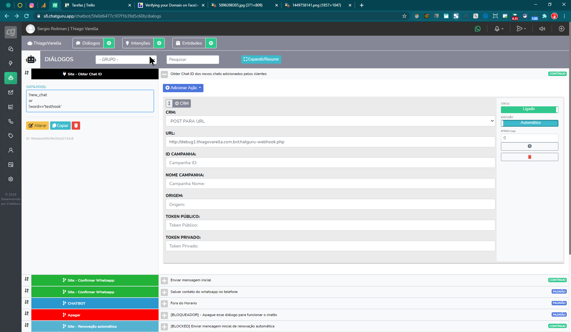Open the Entidades tab
571x332 pixels.
click(189, 43)
